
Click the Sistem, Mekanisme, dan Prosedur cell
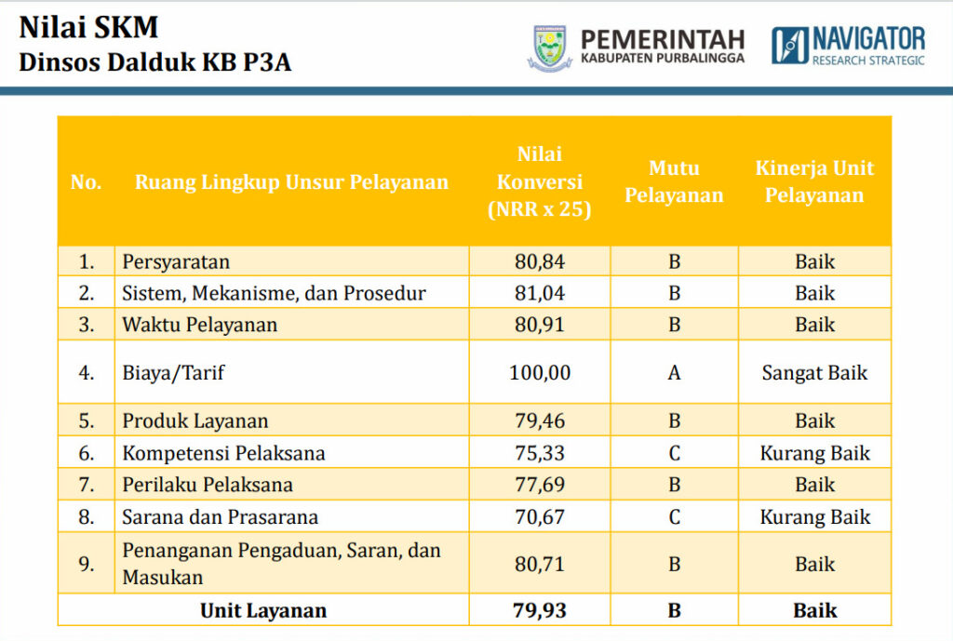coord(274,293)
